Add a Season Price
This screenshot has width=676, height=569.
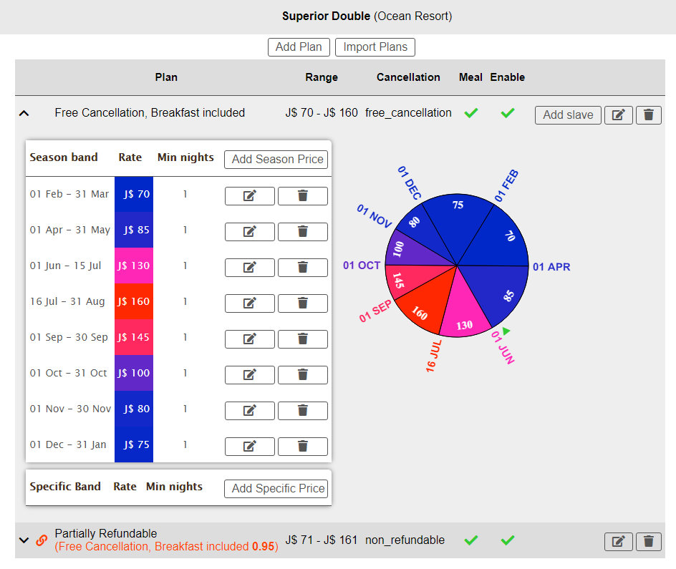276,160
